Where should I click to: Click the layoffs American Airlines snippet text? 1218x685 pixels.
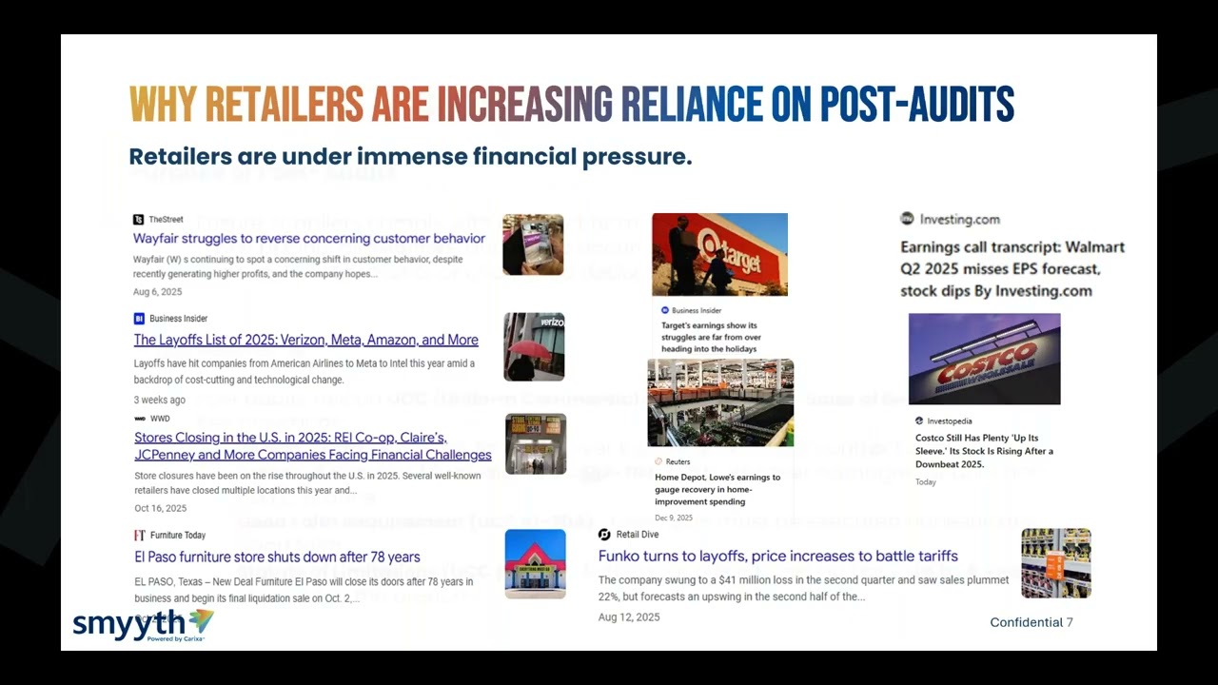coord(304,371)
